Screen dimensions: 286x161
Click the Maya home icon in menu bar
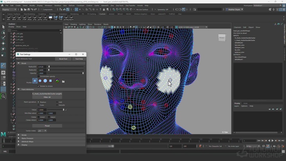pyautogui.click(x=2, y=5)
